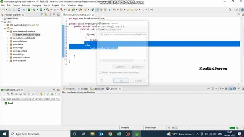The height and width of the screenshot is (137, 244).
Task: Click the Boot Dashboard filter text field
Action: (x=30, y=99)
